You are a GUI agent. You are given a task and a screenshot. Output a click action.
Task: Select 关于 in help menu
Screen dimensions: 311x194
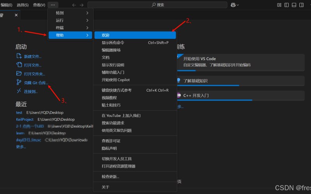(x=135, y=187)
